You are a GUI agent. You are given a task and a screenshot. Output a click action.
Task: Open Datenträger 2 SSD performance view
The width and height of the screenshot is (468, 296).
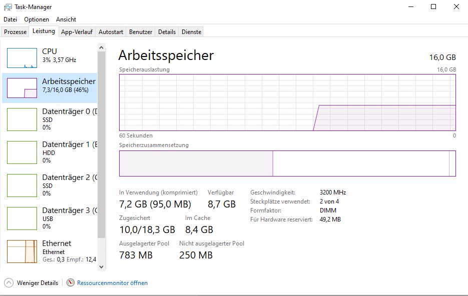tap(50, 185)
